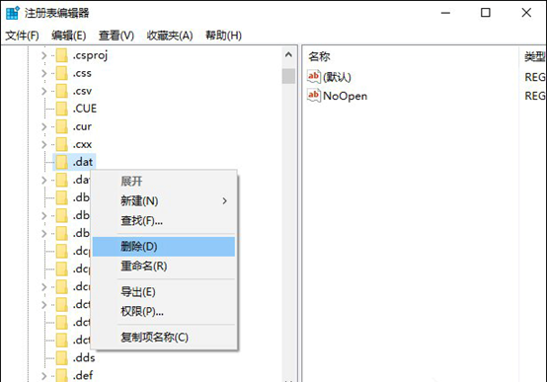This screenshot has width=547, height=382.
Task: Open the 编辑(E) menu
Action: point(69,36)
